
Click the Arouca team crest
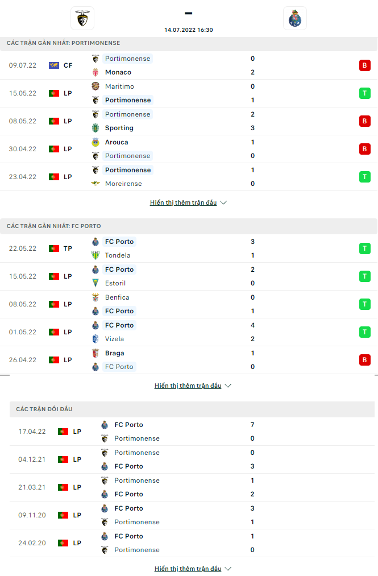(95, 142)
